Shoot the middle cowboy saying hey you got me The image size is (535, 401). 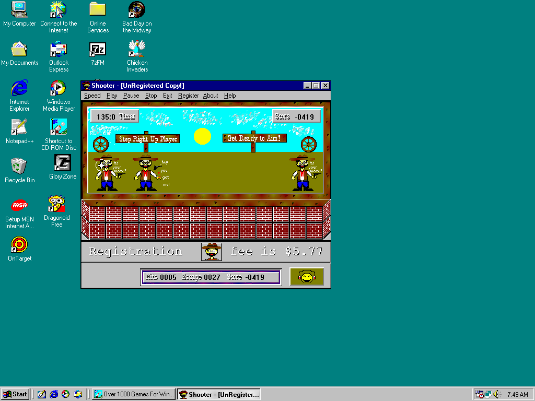146,173
